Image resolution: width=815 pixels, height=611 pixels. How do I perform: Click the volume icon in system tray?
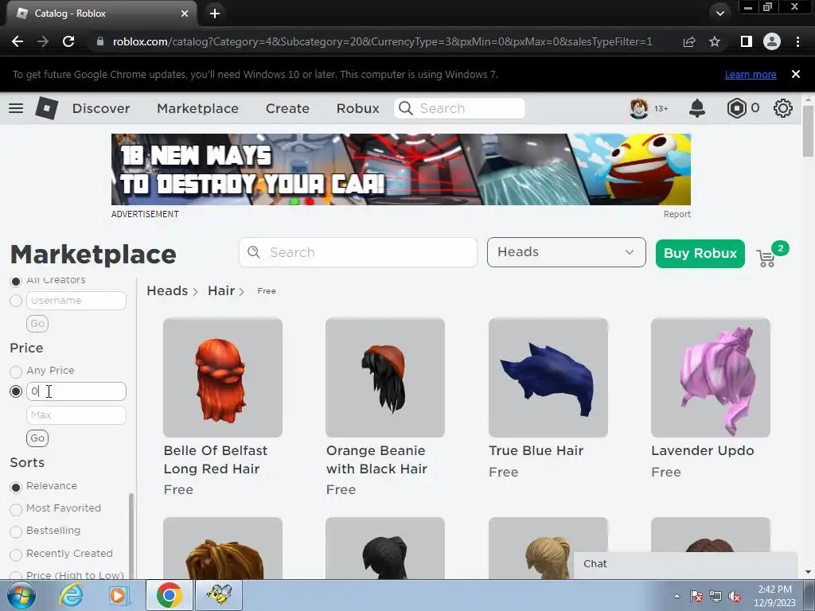coord(735,597)
